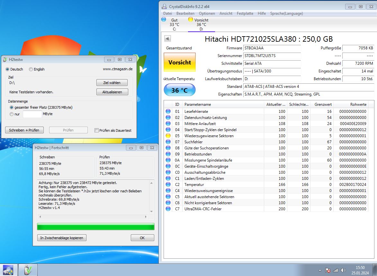
Task: Select the yellow Vorsicht status icon for drive D:
Action: pos(190,20)
